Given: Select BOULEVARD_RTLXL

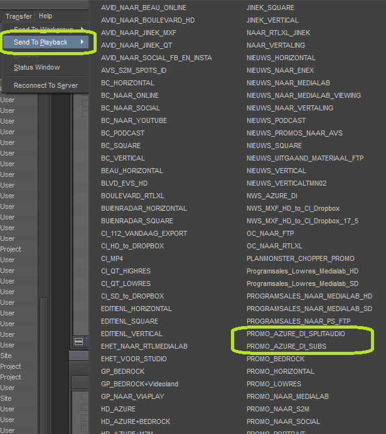Looking at the screenshot, I should tap(132, 196).
